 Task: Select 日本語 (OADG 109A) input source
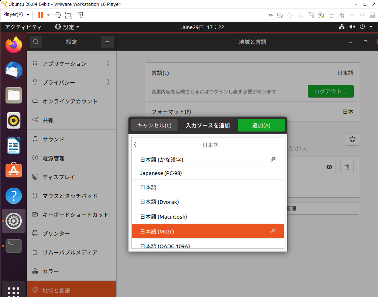pos(207,244)
